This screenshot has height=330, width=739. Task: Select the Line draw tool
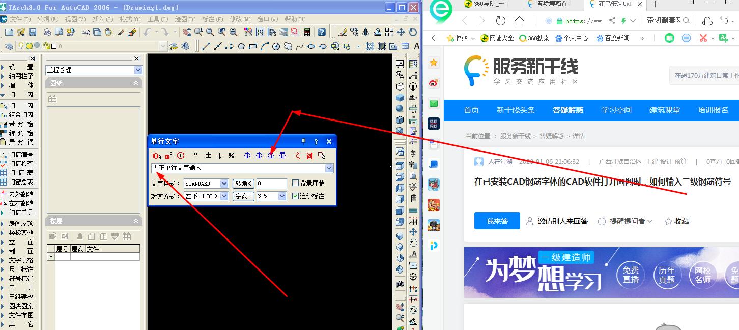tap(206, 46)
